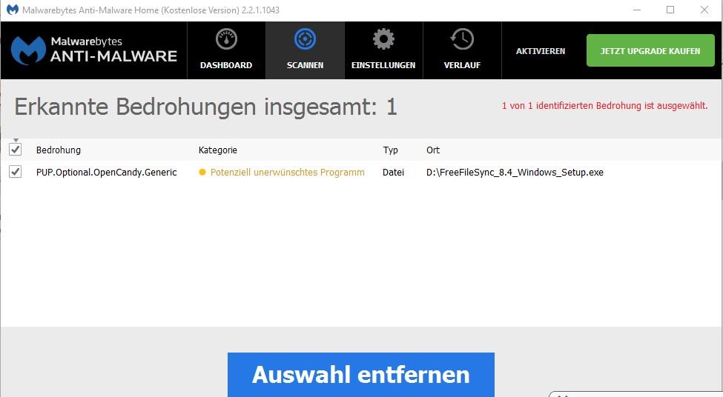Sort by the Bedrohung column header
Image resolution: width=723 pixels, height=397 pixels.
coord(59,150)
